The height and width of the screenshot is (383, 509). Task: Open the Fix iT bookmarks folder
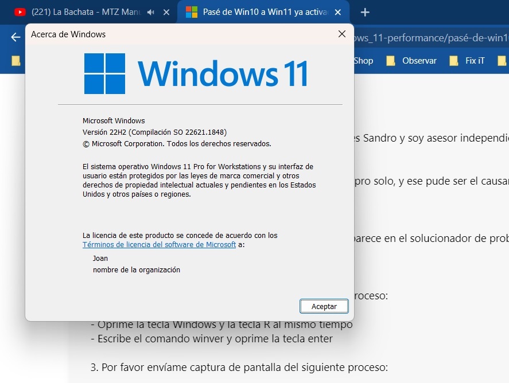(467, 61)
